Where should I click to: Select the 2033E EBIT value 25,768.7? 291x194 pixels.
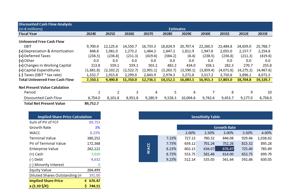click(263, 46)
